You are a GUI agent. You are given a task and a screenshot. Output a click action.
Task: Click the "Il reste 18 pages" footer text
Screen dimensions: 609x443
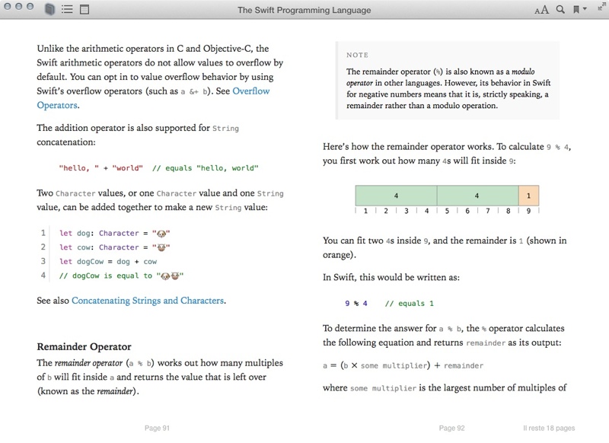click(549, 428)
